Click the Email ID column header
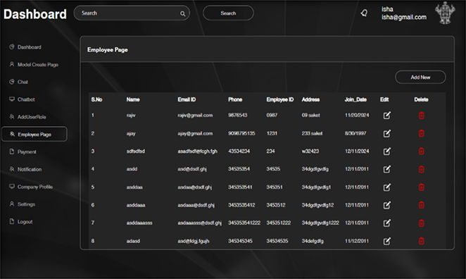Screen dimensions: 466x279 click(187, 99)
